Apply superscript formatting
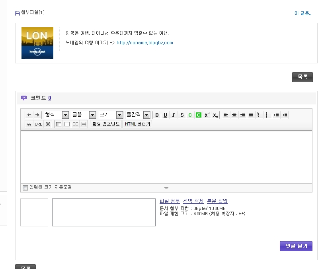This screenshot has height=269, width=324. coord(207,115)
